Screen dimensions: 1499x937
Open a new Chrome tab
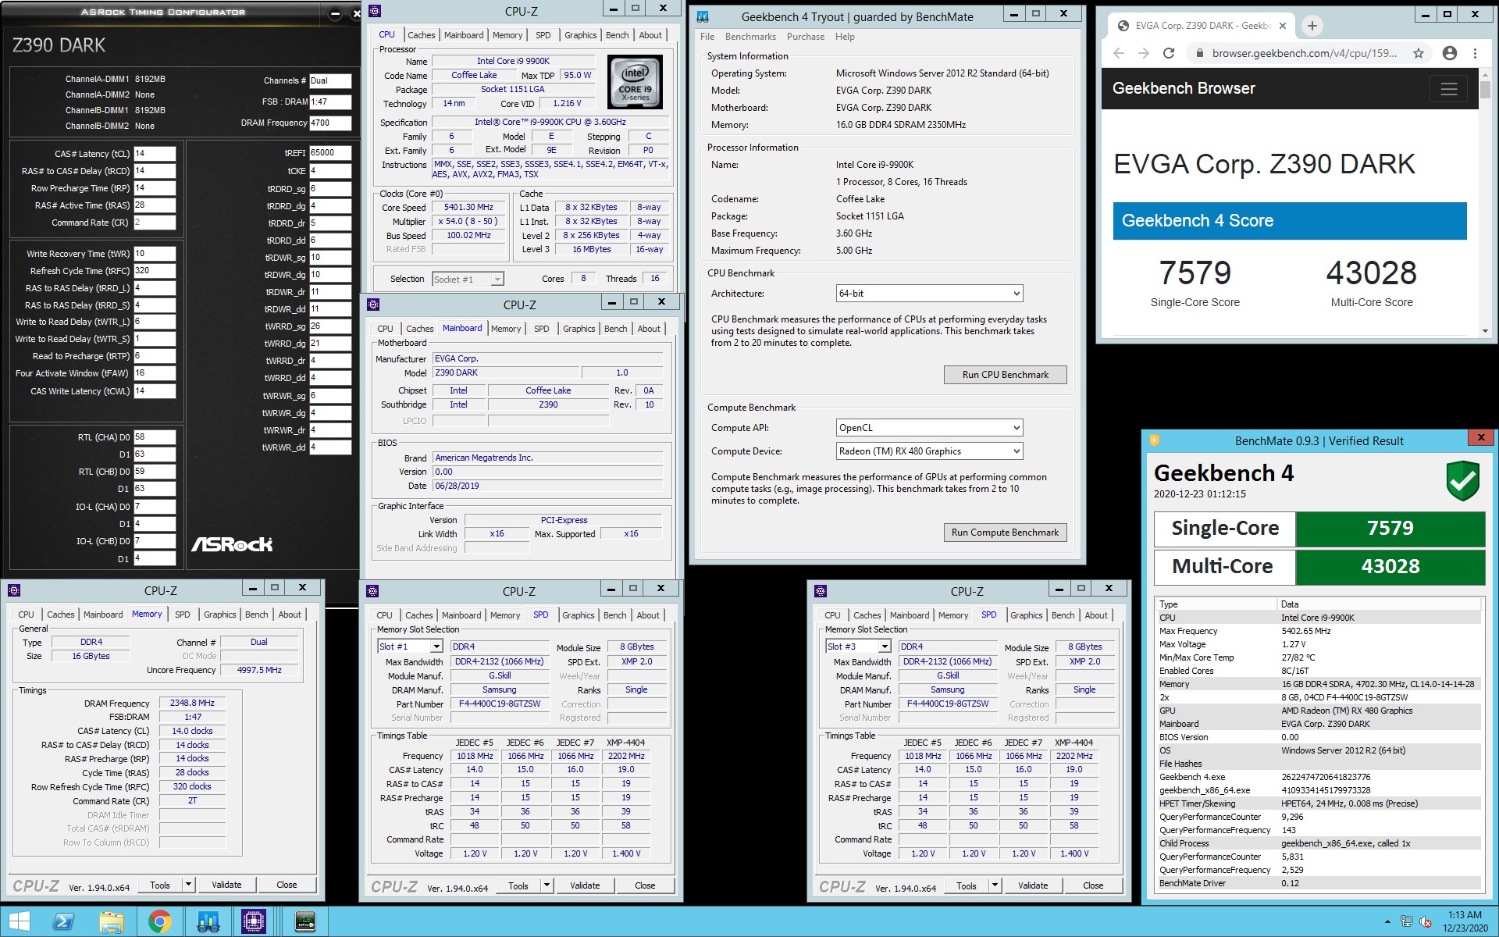(1312, 26)
